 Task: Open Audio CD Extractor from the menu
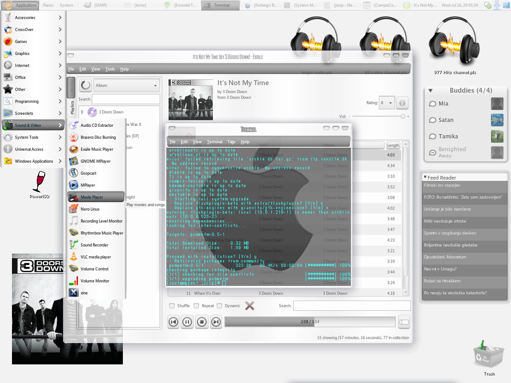[x=96, y=125]
